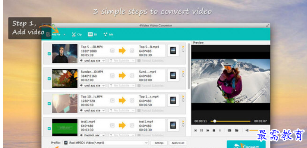Mute preview with speaker icon
Screen dimensions: 307x148
point(247,130)
